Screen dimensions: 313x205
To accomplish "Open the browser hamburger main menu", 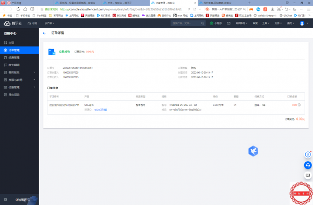I will click(309, 9).
